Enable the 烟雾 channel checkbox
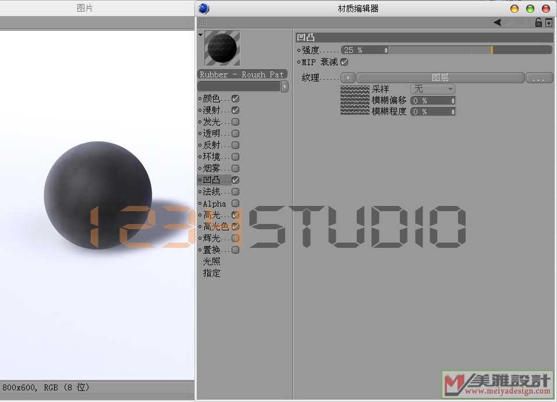Image resolution: width=557 pixels, height=402 pixels. [x=235, y=168]
